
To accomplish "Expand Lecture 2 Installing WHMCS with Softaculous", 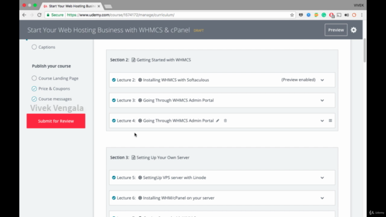I will coord(322,80).
